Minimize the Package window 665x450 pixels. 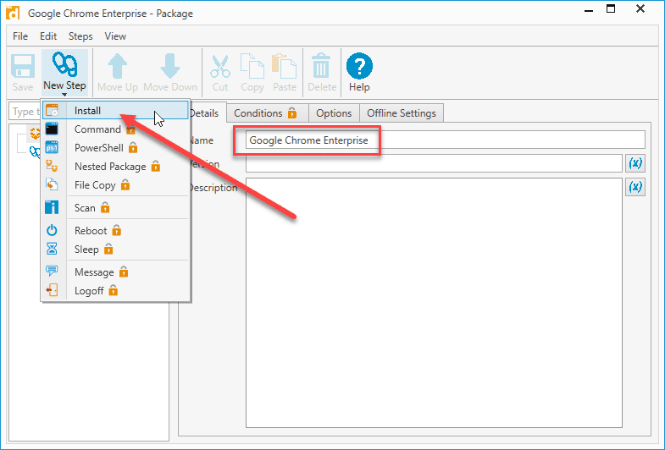click(x=589, y=10)
